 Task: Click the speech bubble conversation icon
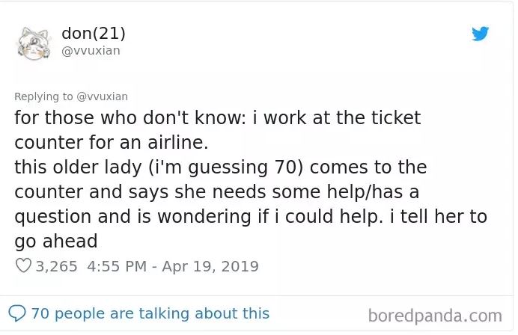point(17,313)
